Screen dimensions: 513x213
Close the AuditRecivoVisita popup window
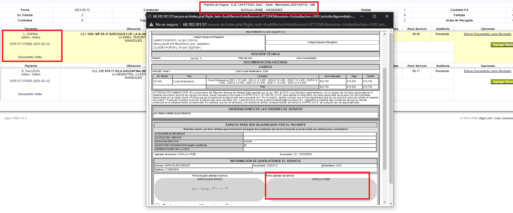[x=387, y=16]
